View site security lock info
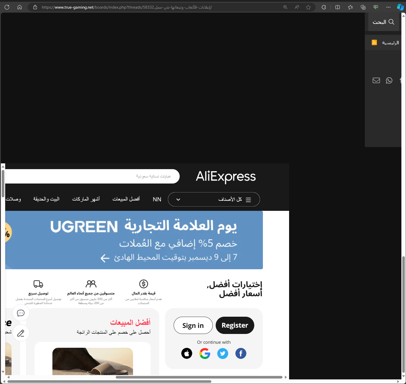 pyautogui.click(x=35, y=7)
